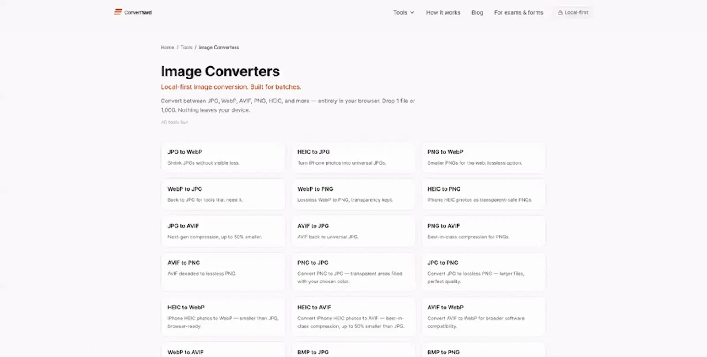Image resolution: width=707 pixels, height=357 pixels.
Task: Open the WebP to JPG converter
Action: [x=223, y=194]
